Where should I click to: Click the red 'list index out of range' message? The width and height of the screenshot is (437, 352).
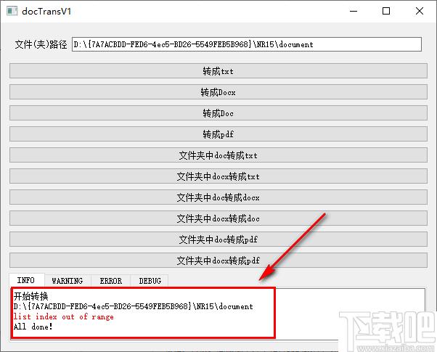pos(64,316)
